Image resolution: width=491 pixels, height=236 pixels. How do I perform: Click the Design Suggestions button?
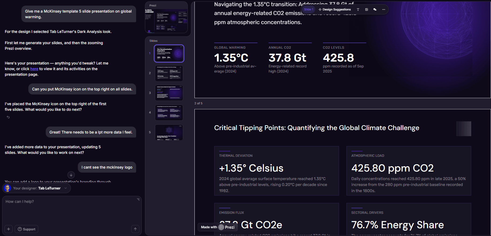[335, 9]
